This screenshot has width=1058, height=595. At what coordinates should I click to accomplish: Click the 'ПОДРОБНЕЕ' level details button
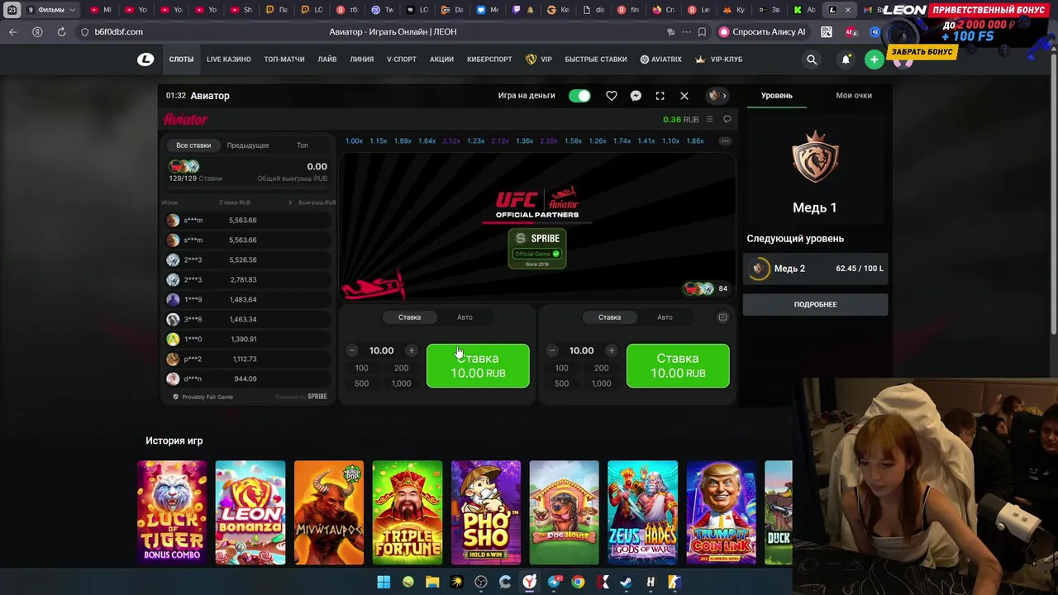coord(816,304)
